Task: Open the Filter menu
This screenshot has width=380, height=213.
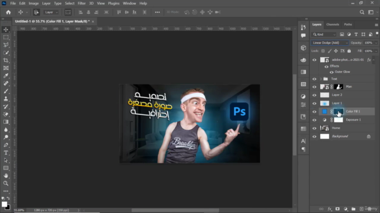Action: tap(81, 4)
